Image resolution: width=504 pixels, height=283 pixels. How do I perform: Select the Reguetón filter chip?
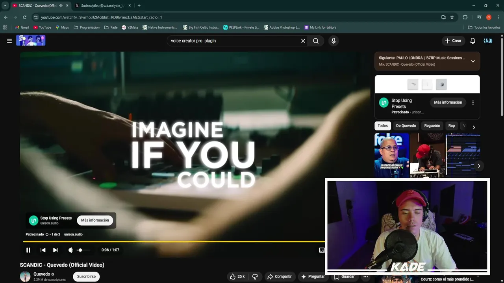point(432,126)
